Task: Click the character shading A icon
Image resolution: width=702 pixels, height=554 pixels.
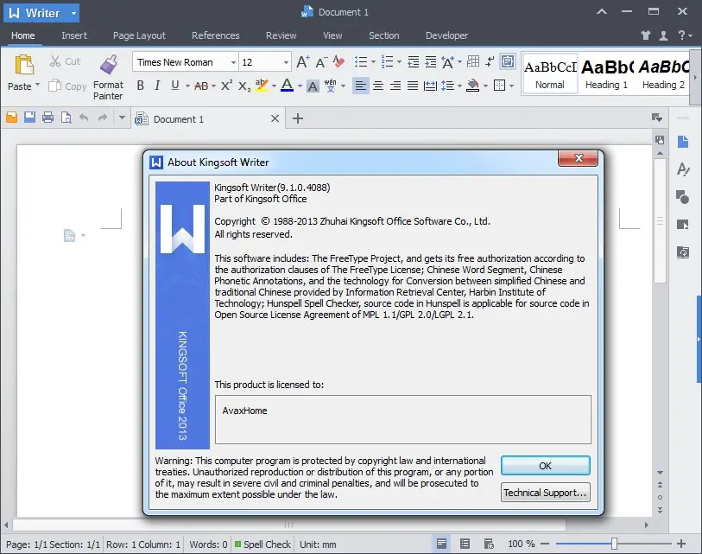Action: [x=313, y=86]
